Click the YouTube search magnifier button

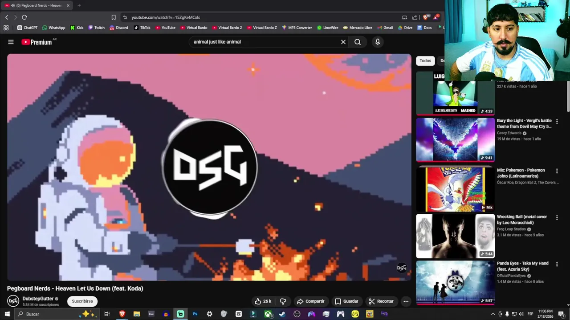tap(358, 42)
